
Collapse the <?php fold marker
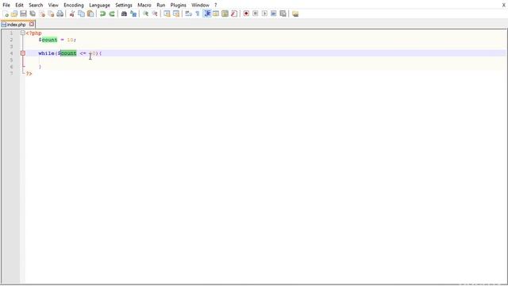pyautogui.click(x=23, y=33)
